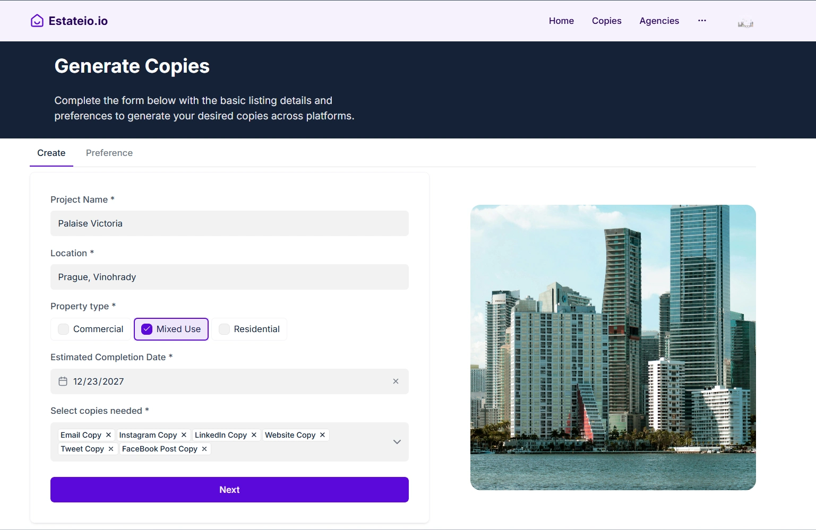The width and height of the screenshot is (816, 530).
Task: Switch to the Create tab
Action: coord(51,153)
